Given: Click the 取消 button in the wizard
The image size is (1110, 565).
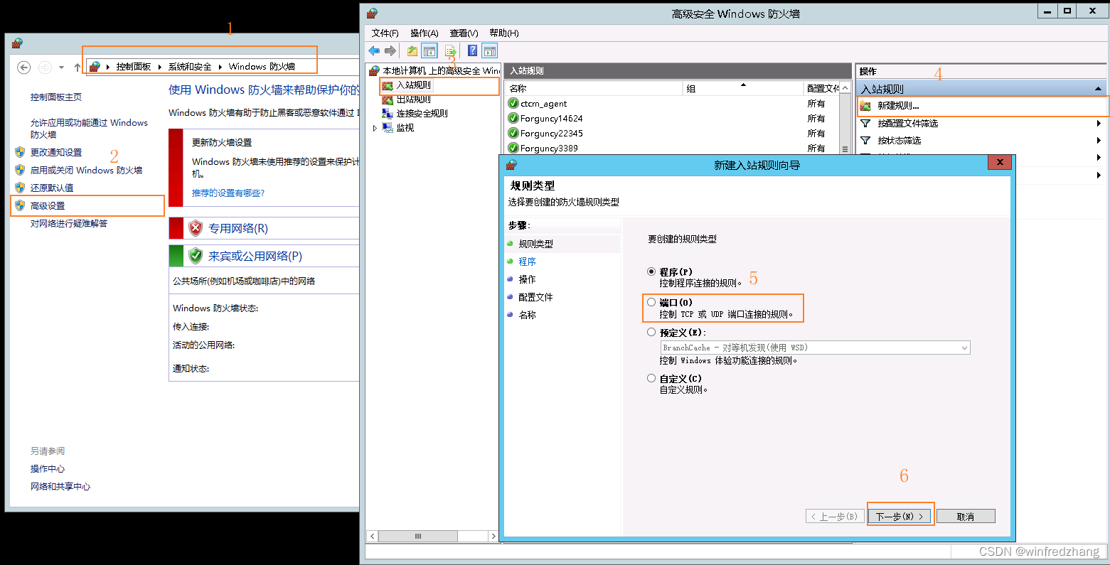Looking at the screenshot, I should point(966,517).
